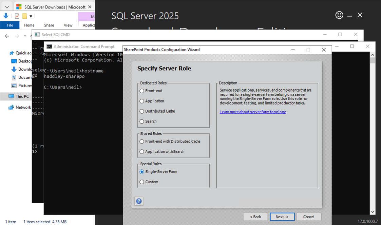The width and height of the screenshot is (381, 225).
Task: Open the File menu in Explorer
Action: tap(10, 25)
